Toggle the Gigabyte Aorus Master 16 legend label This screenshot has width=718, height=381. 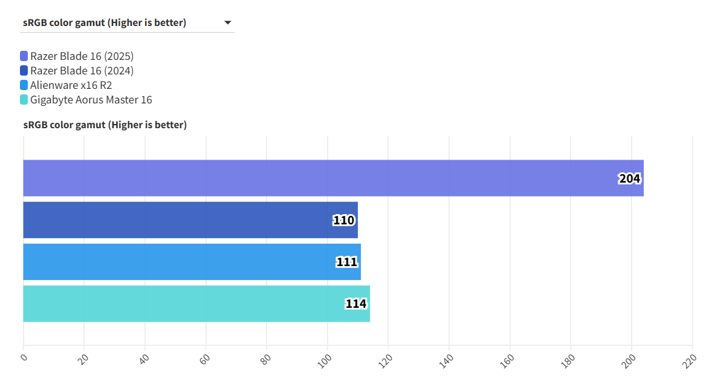coord(91,100)
